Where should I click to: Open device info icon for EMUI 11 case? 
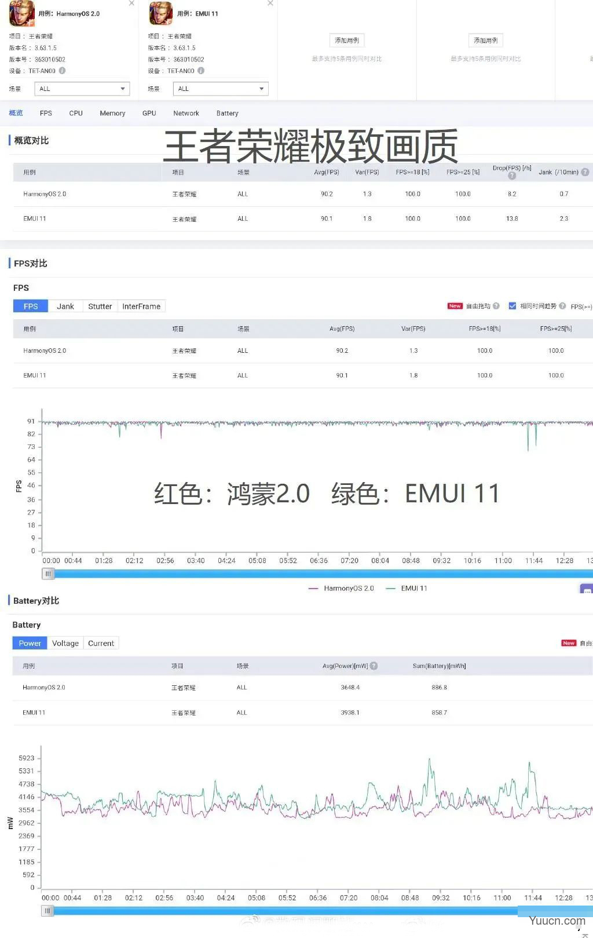click(x=201, y=71)
